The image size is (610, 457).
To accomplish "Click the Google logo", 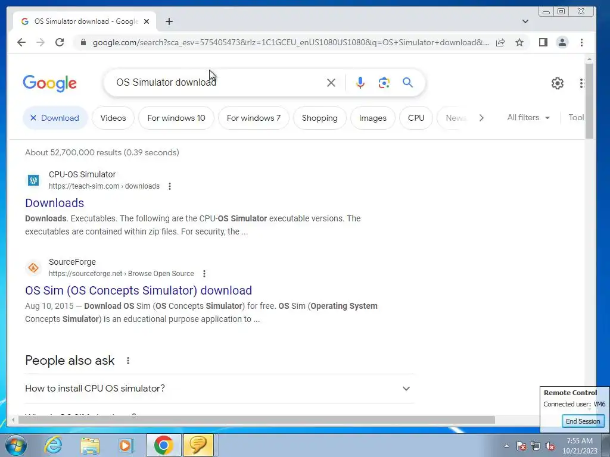I will 50,83.
